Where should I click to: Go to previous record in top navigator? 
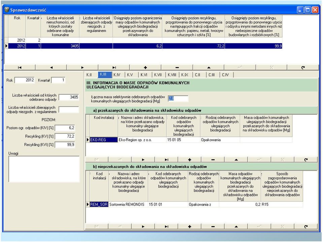pos(51,67)
